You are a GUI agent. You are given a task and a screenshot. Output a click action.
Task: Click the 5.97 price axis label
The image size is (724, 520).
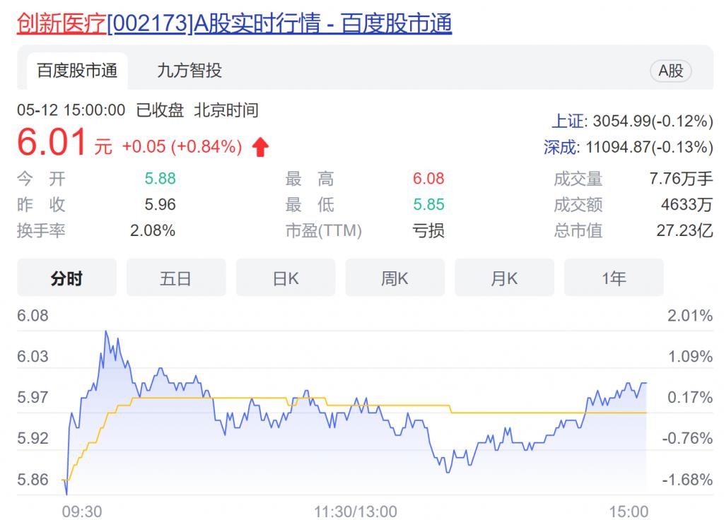click(x=33, y=397)
